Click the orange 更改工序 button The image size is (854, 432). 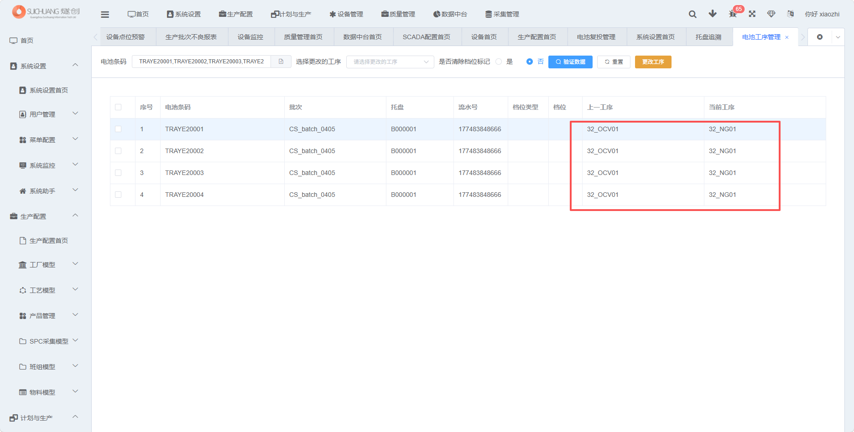[653, 62]
